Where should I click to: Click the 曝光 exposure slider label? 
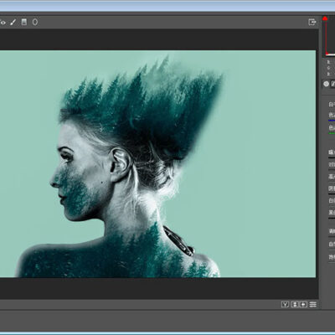[x=332, y=152]
